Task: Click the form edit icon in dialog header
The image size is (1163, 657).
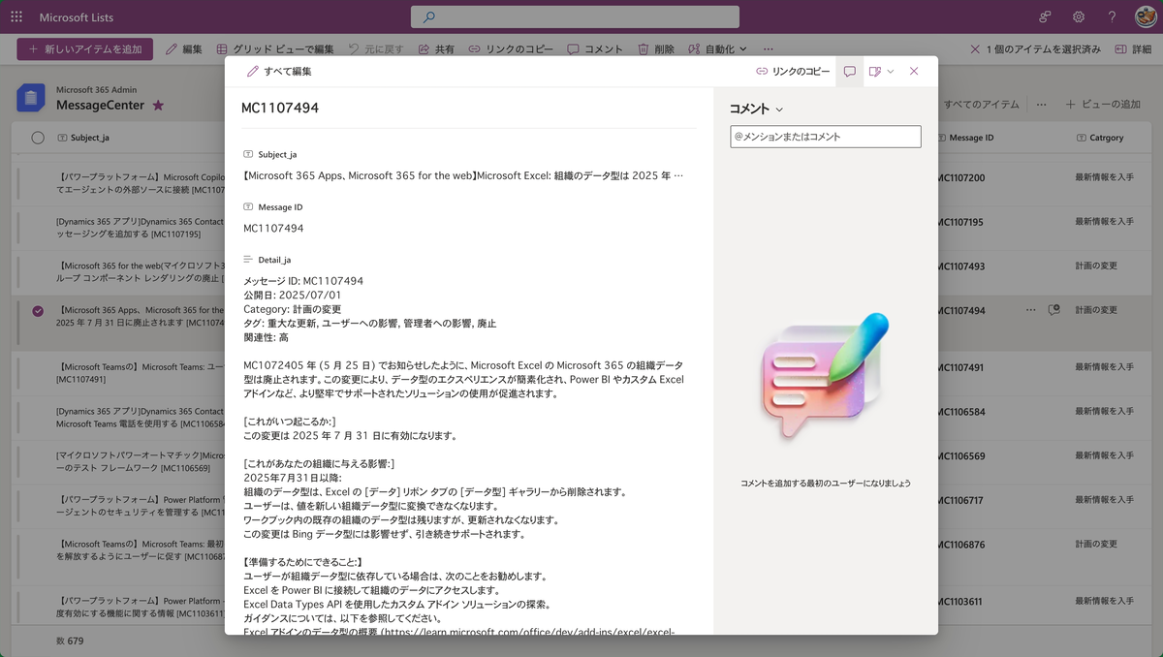Action: [874, 71]
